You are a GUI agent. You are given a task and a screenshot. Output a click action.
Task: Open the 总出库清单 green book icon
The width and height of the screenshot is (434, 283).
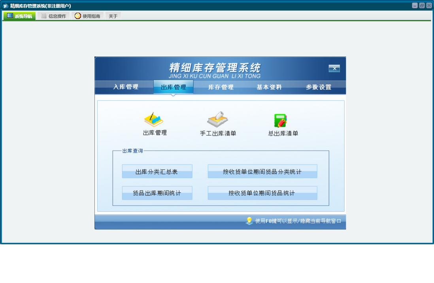tap(281, 120)
